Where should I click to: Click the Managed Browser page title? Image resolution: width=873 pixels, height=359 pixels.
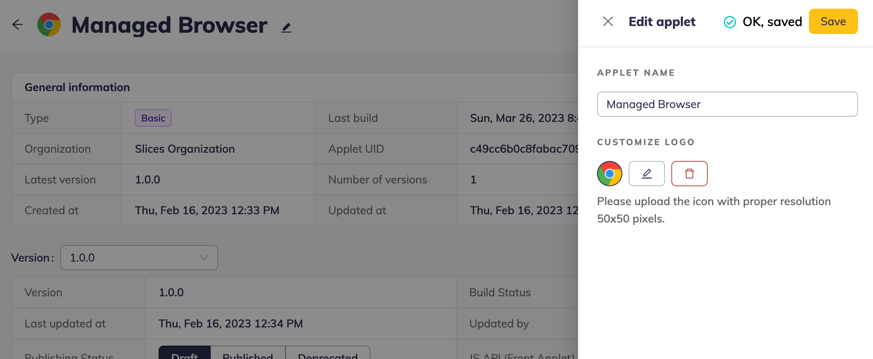pos(169,25)
